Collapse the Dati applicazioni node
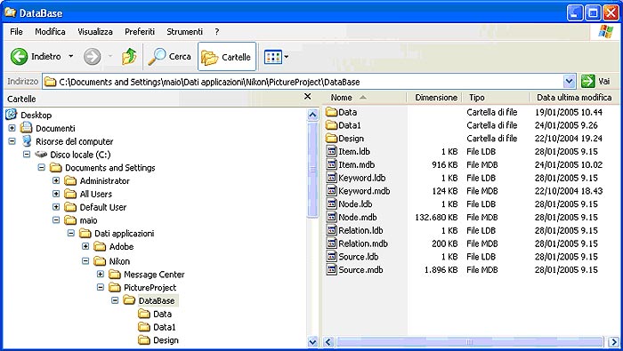The height and width of the screenshot is (351, 623). click(70, 233)
